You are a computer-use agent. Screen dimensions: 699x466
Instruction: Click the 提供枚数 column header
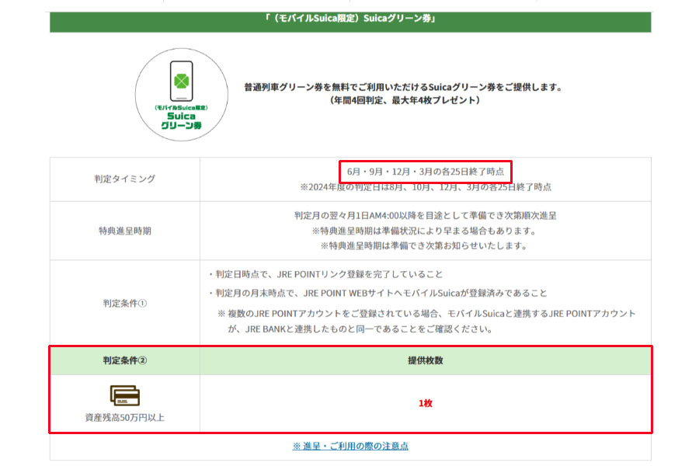(x=425, y=360)
